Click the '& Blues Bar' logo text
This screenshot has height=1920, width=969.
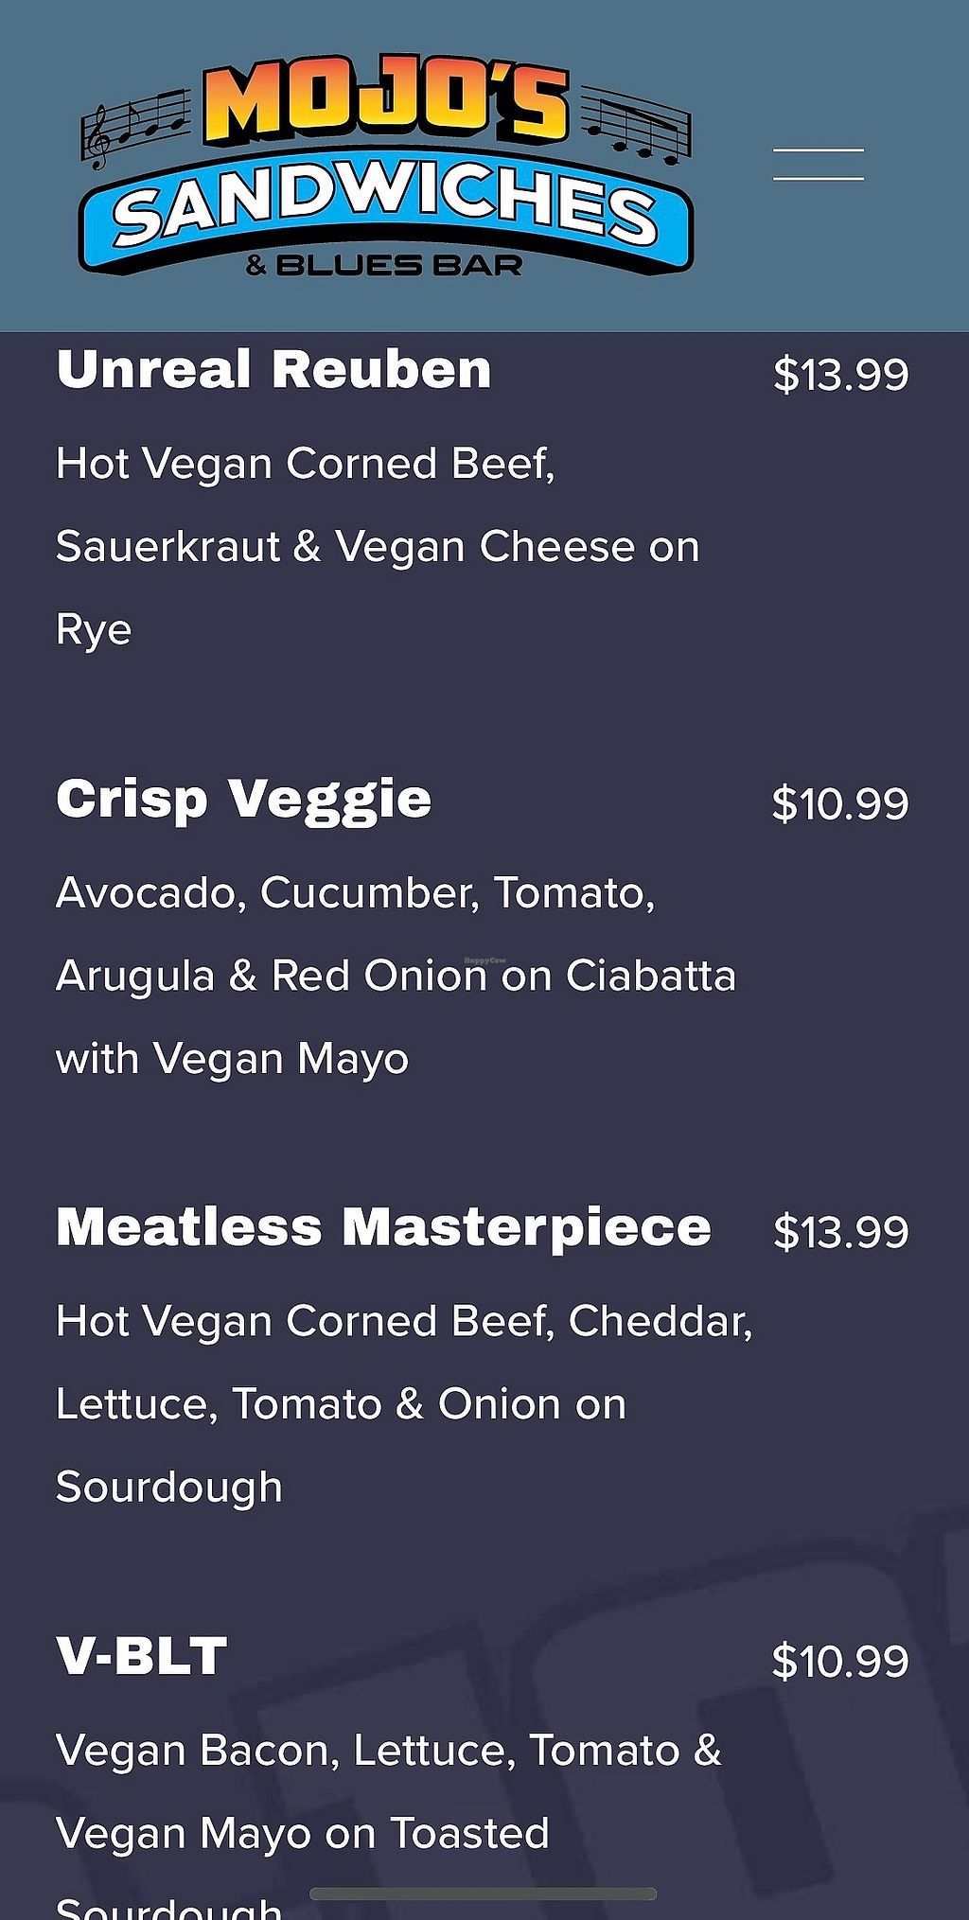click(x=384, y=265)
